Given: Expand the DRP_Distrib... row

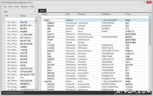Looking at the screenshot, I should coord(6,25).
